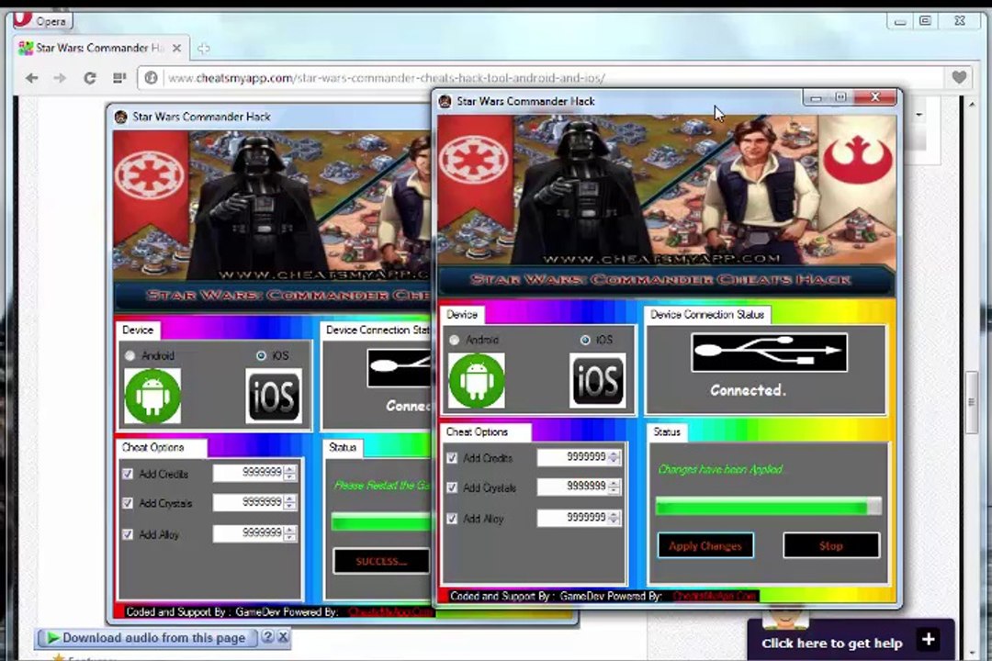Screen dimensions: 992x661
Task: Click the browser address bar URL
Action: tap(387, 78)
